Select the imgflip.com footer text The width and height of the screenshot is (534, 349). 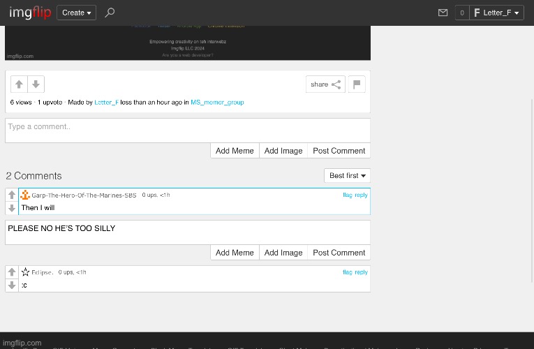[x=22, y=343]
